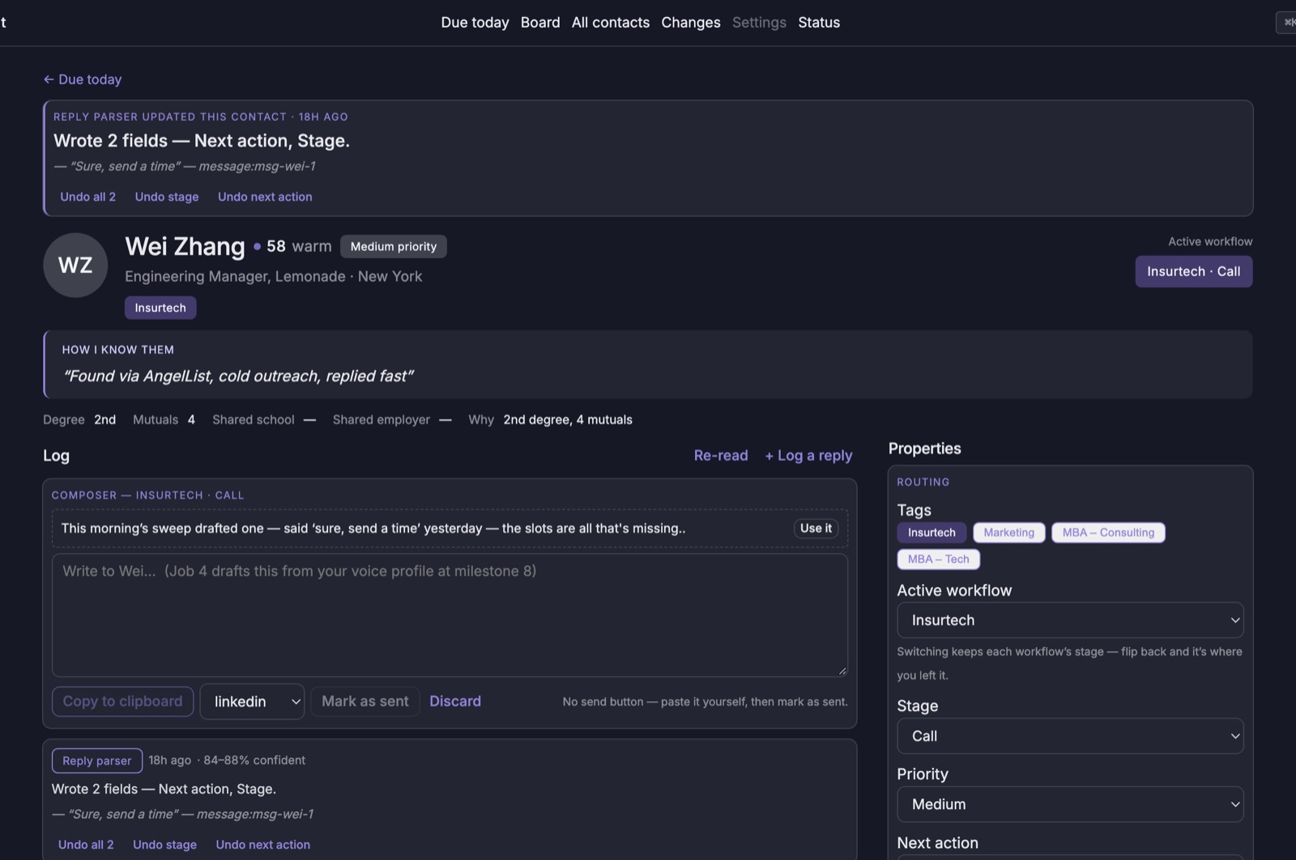Click the '84–88% confident' text

[x=254, y=760]
